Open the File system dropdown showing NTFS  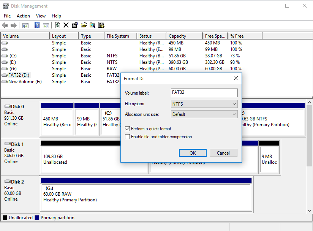tap(204, 104)
